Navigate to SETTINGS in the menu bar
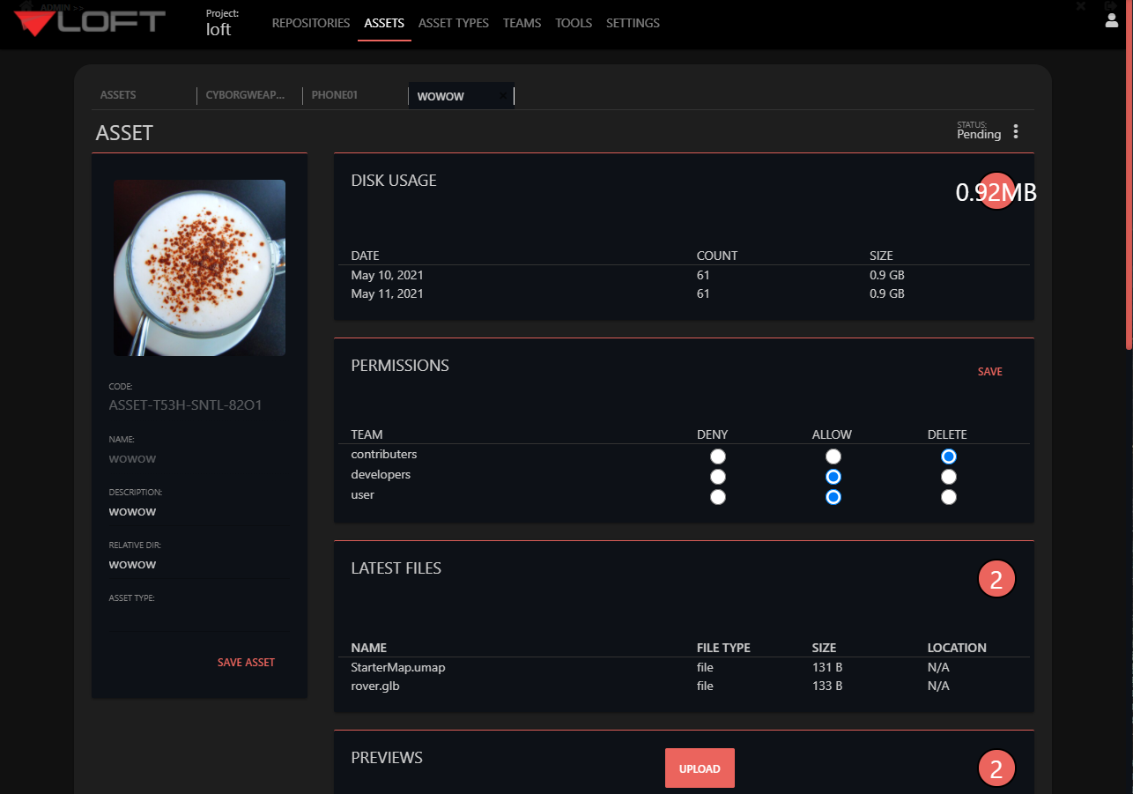 tap(633, 23)
